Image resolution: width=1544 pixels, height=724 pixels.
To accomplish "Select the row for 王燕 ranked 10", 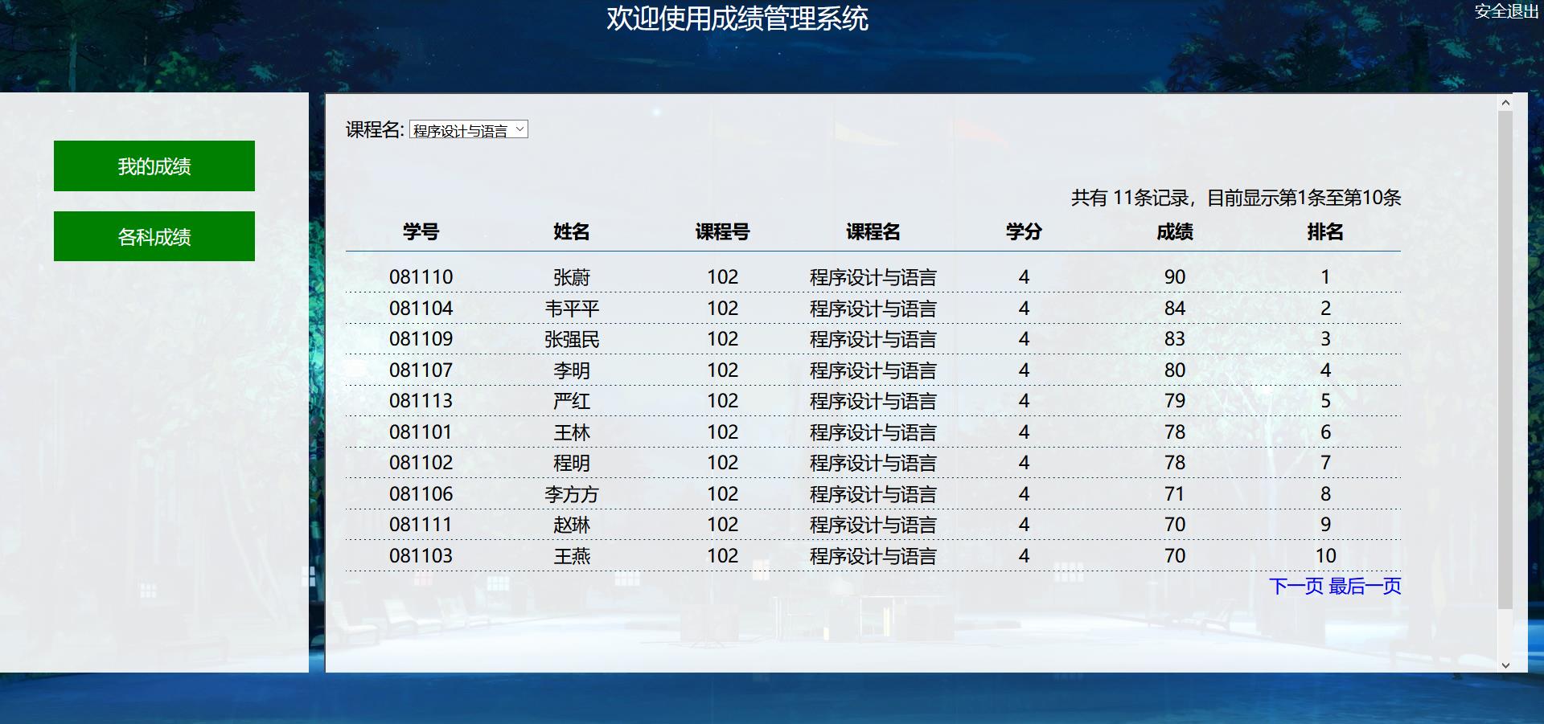I will (x=573, y=555).
